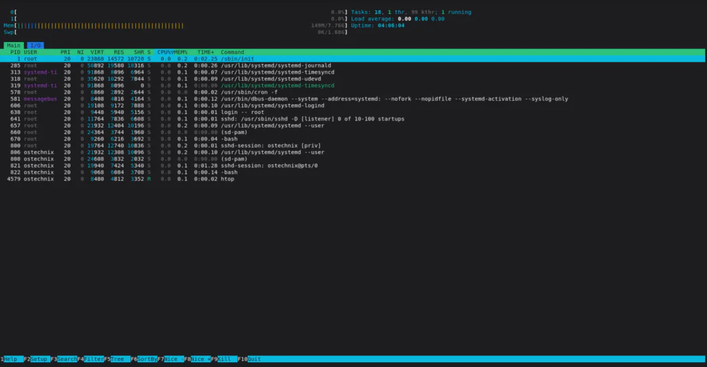
Task: Activate Filter in the bottom bar
Action: (x=94, y=359)
